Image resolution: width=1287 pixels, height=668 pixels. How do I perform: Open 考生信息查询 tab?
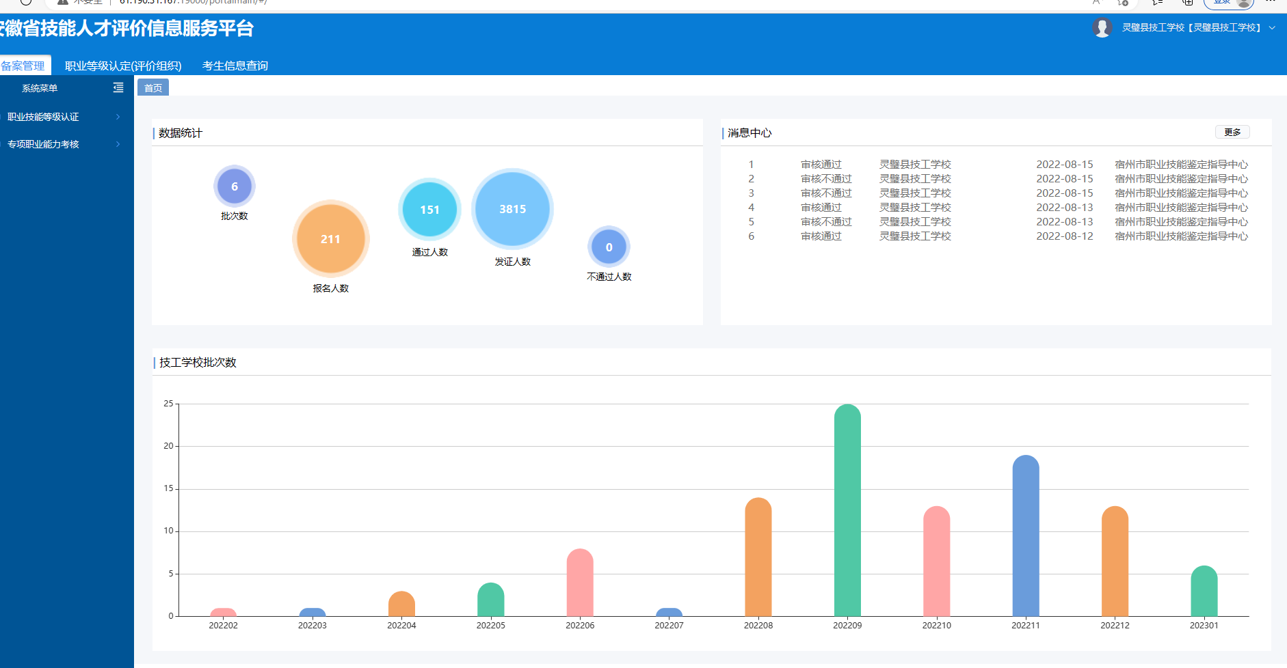pos(235,66)
